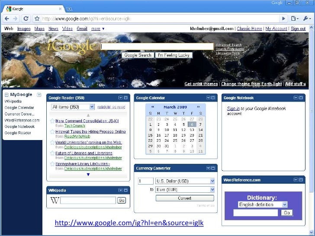Screen dimensions: 315x236
Task: Maximize the Wikipedia gadget
Action: (126, 190)
